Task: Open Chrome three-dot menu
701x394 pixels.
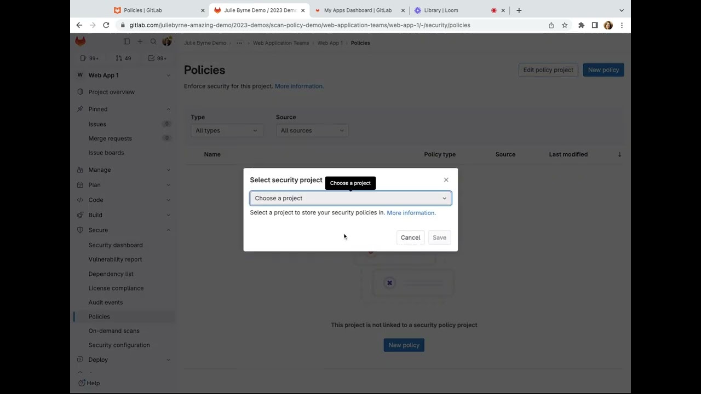Action: [x=622, y=25]
